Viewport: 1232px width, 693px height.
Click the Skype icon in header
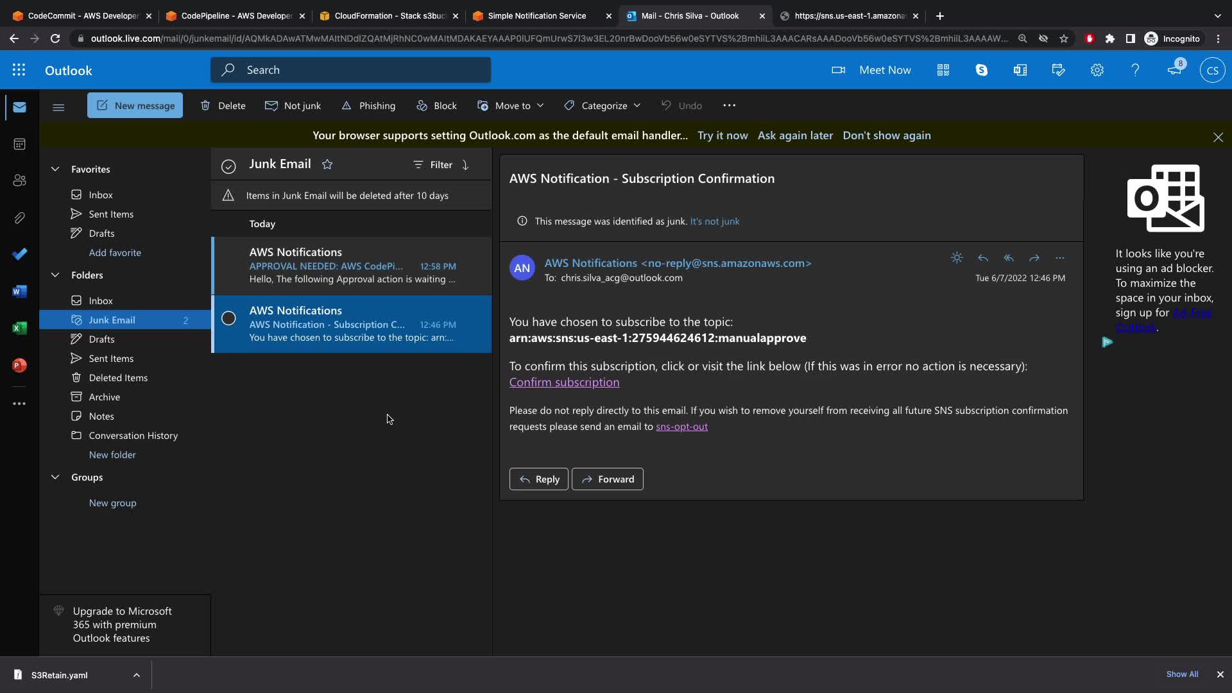click(x=981, y=70)
